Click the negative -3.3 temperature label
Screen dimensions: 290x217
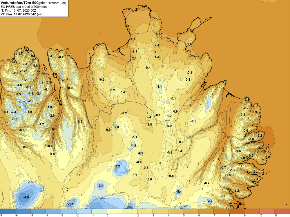tap(70, 204)
